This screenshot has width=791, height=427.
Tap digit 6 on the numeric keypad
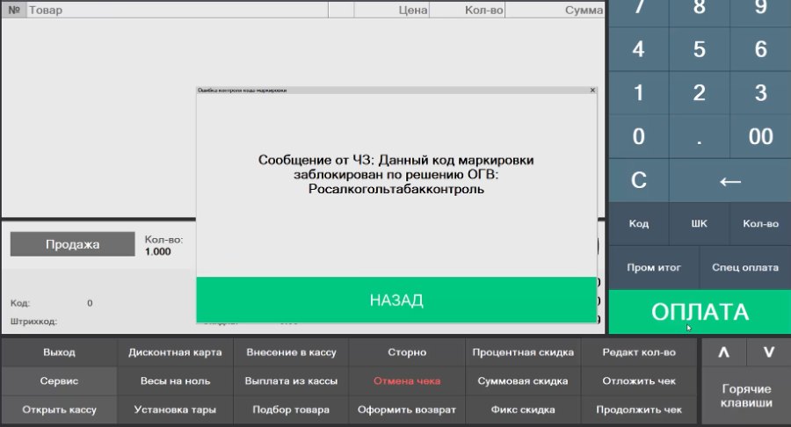(761, 49)
